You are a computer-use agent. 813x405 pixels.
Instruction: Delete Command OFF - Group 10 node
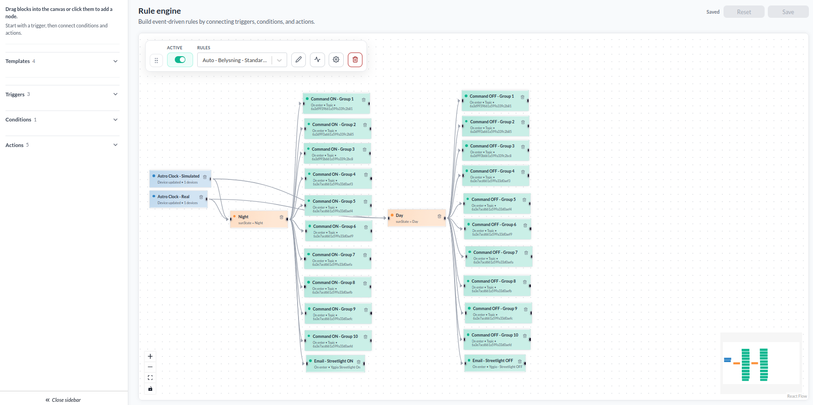(525, 336)
